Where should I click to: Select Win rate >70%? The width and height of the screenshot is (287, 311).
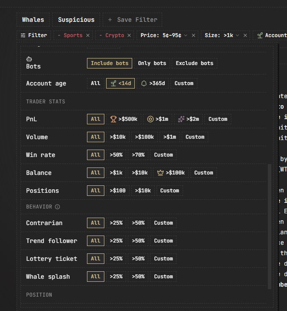click(138, 155)
